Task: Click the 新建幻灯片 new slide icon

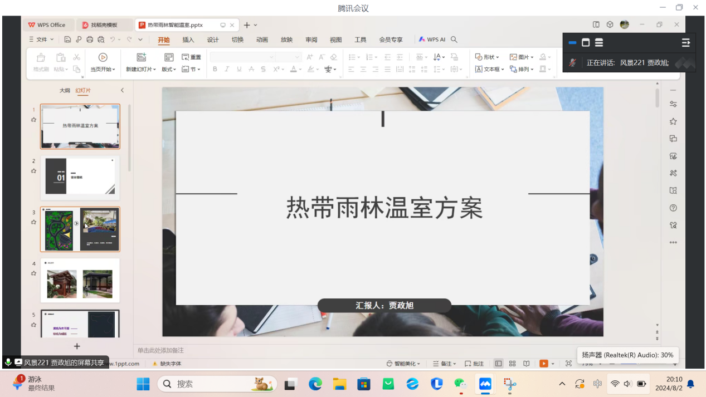Action: pyautogui.click(x=142, y=57)
